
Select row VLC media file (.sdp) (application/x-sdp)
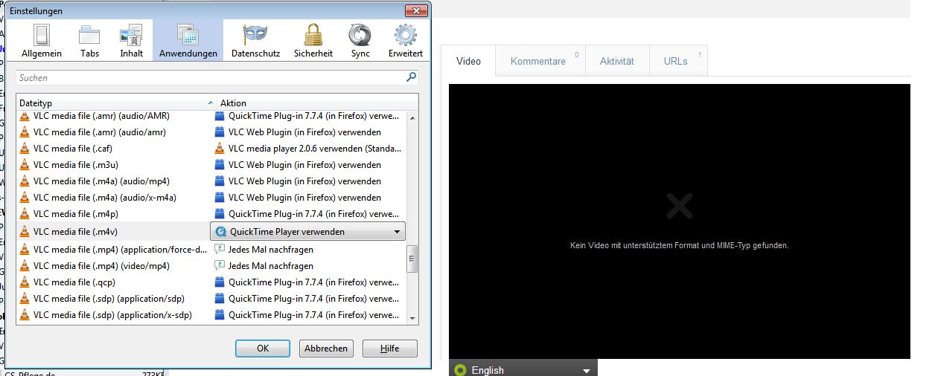click(212, 315)
